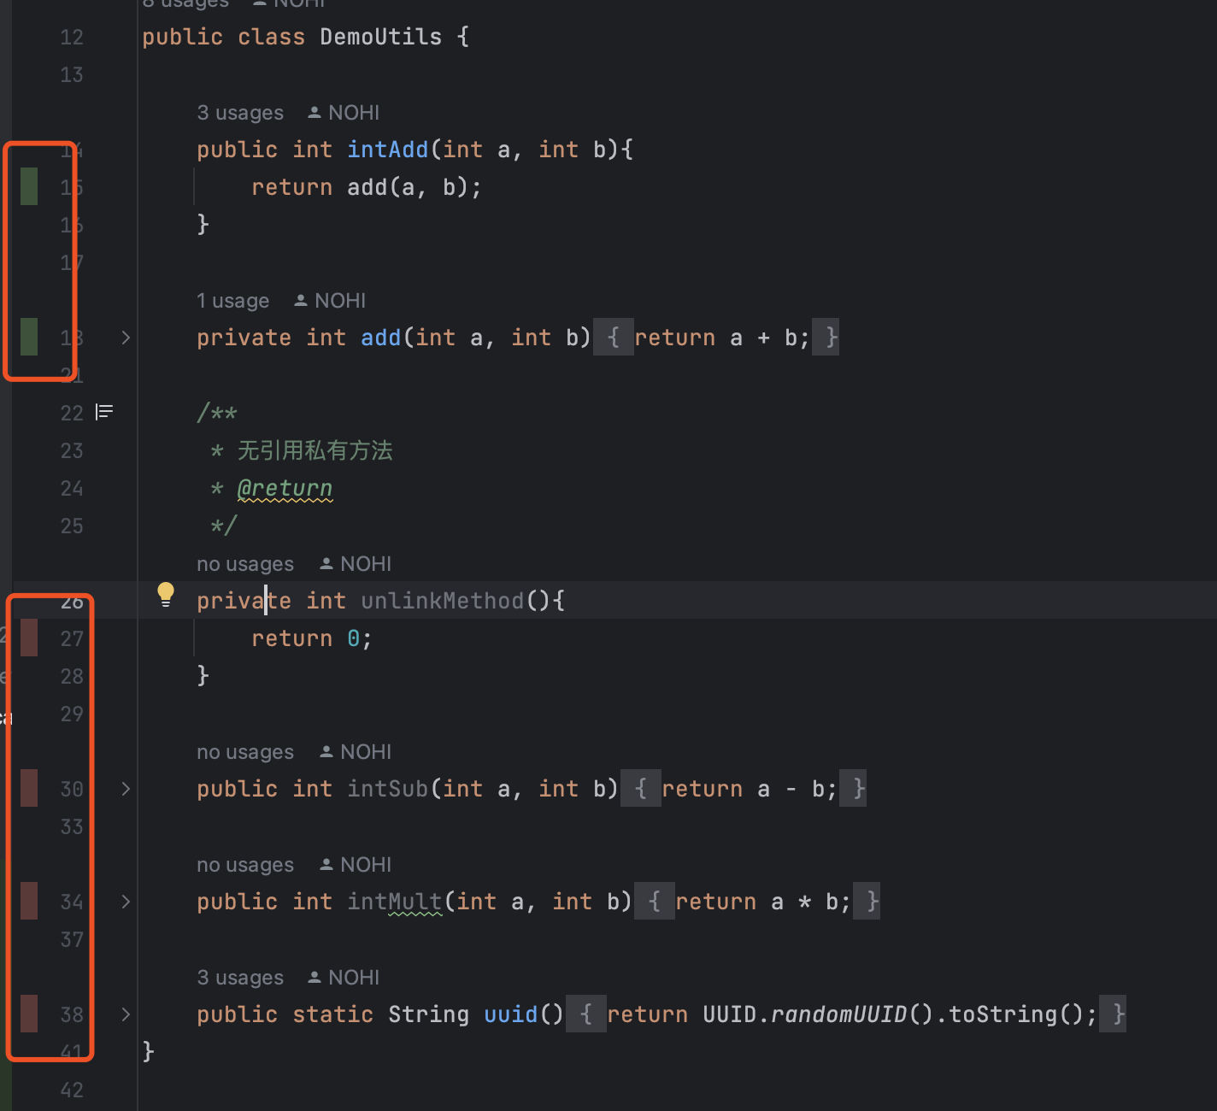
Task: Click the 'add(a, b)' call in intAdd
Action: [x=409, y=187]
